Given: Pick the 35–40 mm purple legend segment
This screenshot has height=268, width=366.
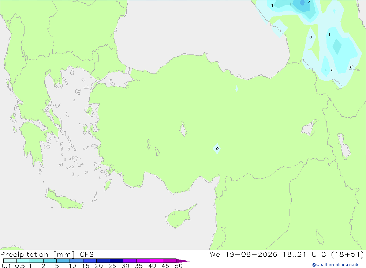Looking at the screenshot, I should [x=143, y=261].
